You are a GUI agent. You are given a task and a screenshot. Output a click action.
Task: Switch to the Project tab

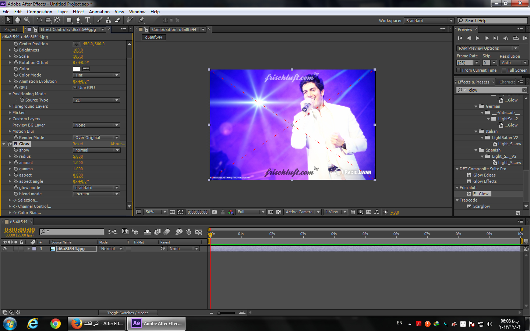(x=11, y=29)
